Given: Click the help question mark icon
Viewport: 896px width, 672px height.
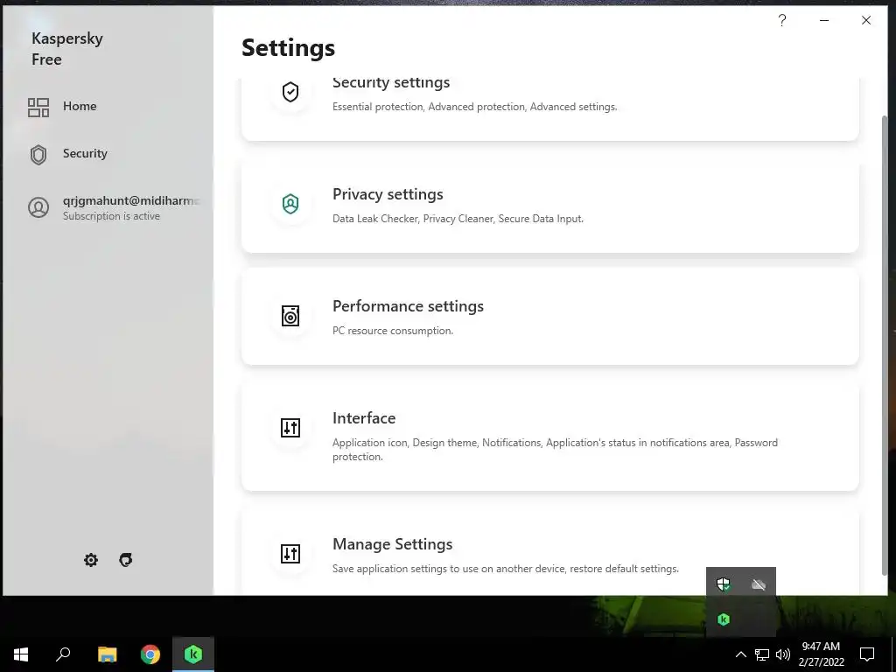Looking at the screenshot, I should pos(782,21).
